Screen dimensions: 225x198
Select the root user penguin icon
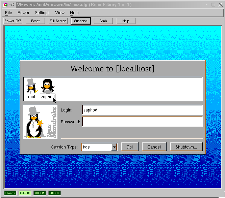pos(31,86)
